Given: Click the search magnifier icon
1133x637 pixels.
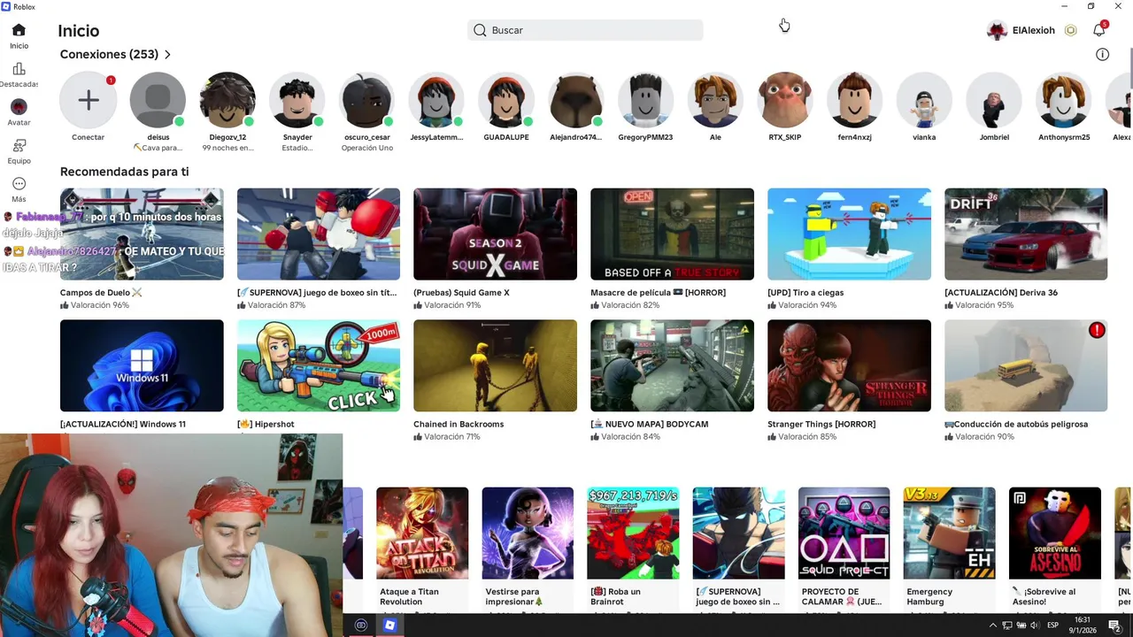Looking at the screenshot, I should [480, 30].
